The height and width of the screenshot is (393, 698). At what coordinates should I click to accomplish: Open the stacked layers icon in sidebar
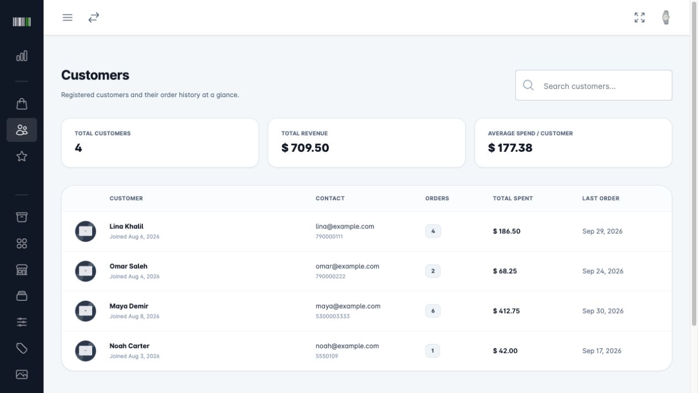pyautogui.click(x=22, y=296)
